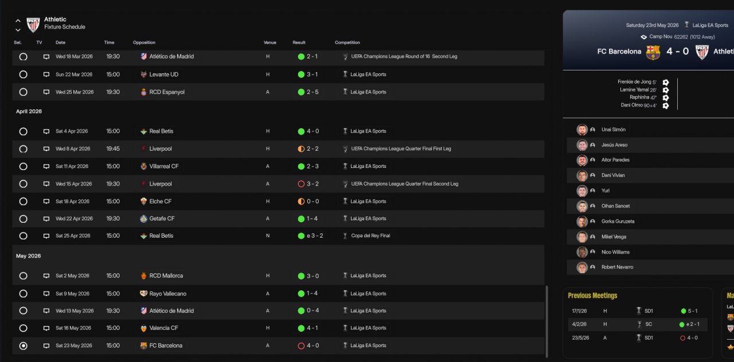Image resolution: width=734 pixels, height=362 pixels.
Task: Select the Real Betis 4 Apr fixture radio
Action: pyautogui.click(x=23, y=131)
